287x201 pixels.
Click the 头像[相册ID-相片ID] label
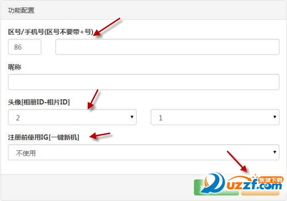coord(39,102)
